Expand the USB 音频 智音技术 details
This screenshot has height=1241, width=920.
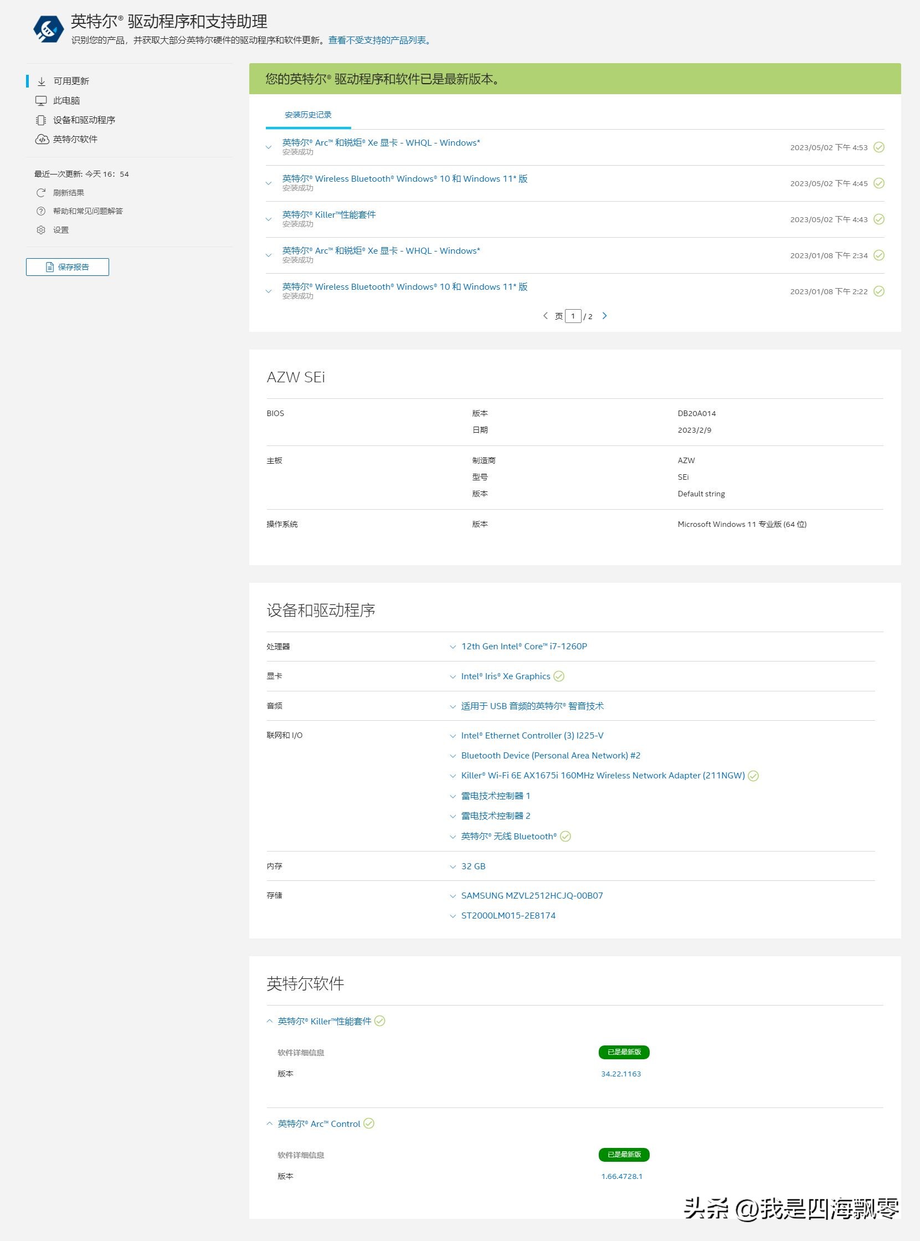pyautogui.click(x=453, y=707)
